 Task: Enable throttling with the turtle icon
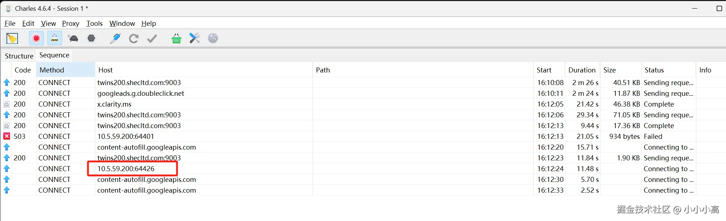pyautogui.click(x=73, y=38)
